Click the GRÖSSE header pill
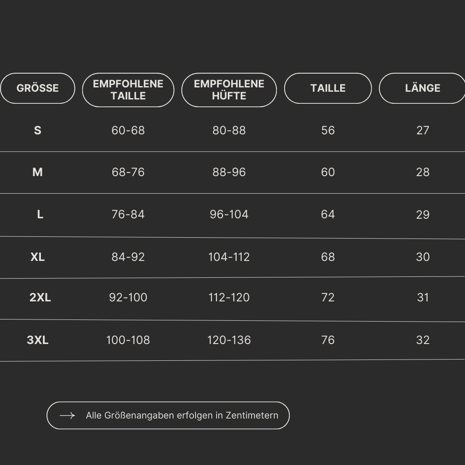Viewport: 465px width, 465px height. (x=37, y=88)
